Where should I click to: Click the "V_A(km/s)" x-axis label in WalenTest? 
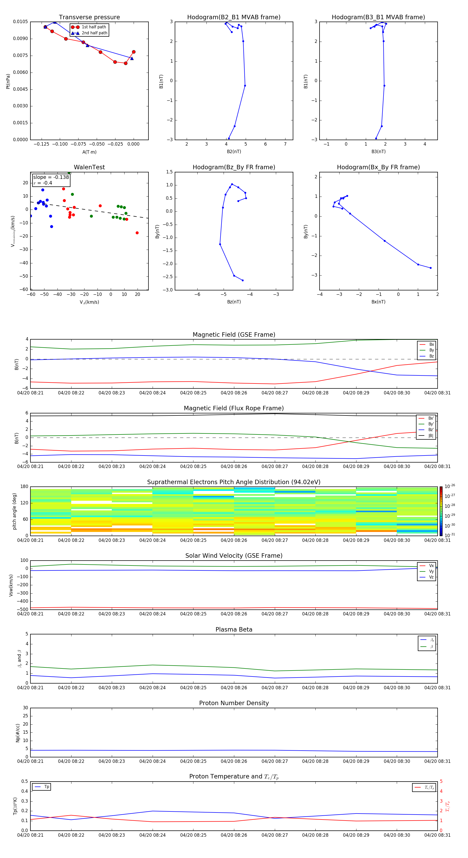coord(89,302)
